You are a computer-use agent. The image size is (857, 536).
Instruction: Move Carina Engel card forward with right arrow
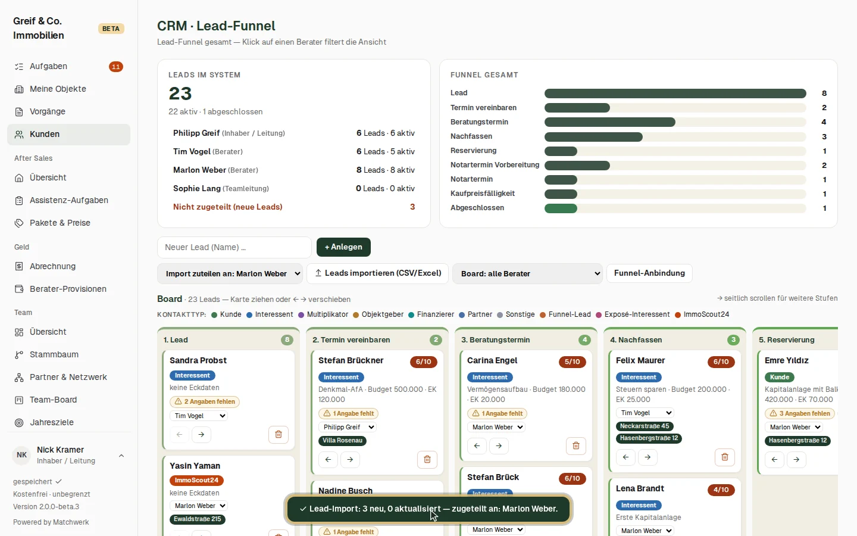click(499, 445)
